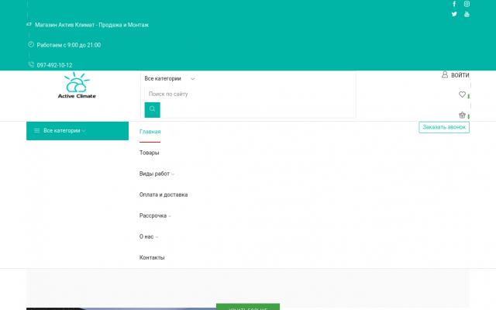Viewport: 496px width, 310px height.
Task: Open the Товары menu item
Action: 149,153
